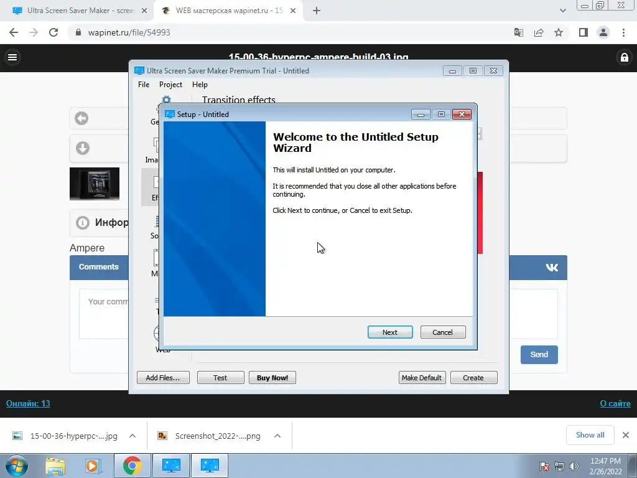Send the comment
Image resolution: width=637 pixels, height=478 pixels.
tap(539, 354)
